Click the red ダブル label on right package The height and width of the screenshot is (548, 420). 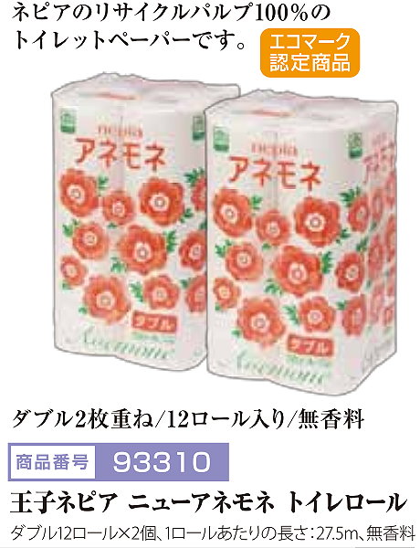[x=309, y=345]
